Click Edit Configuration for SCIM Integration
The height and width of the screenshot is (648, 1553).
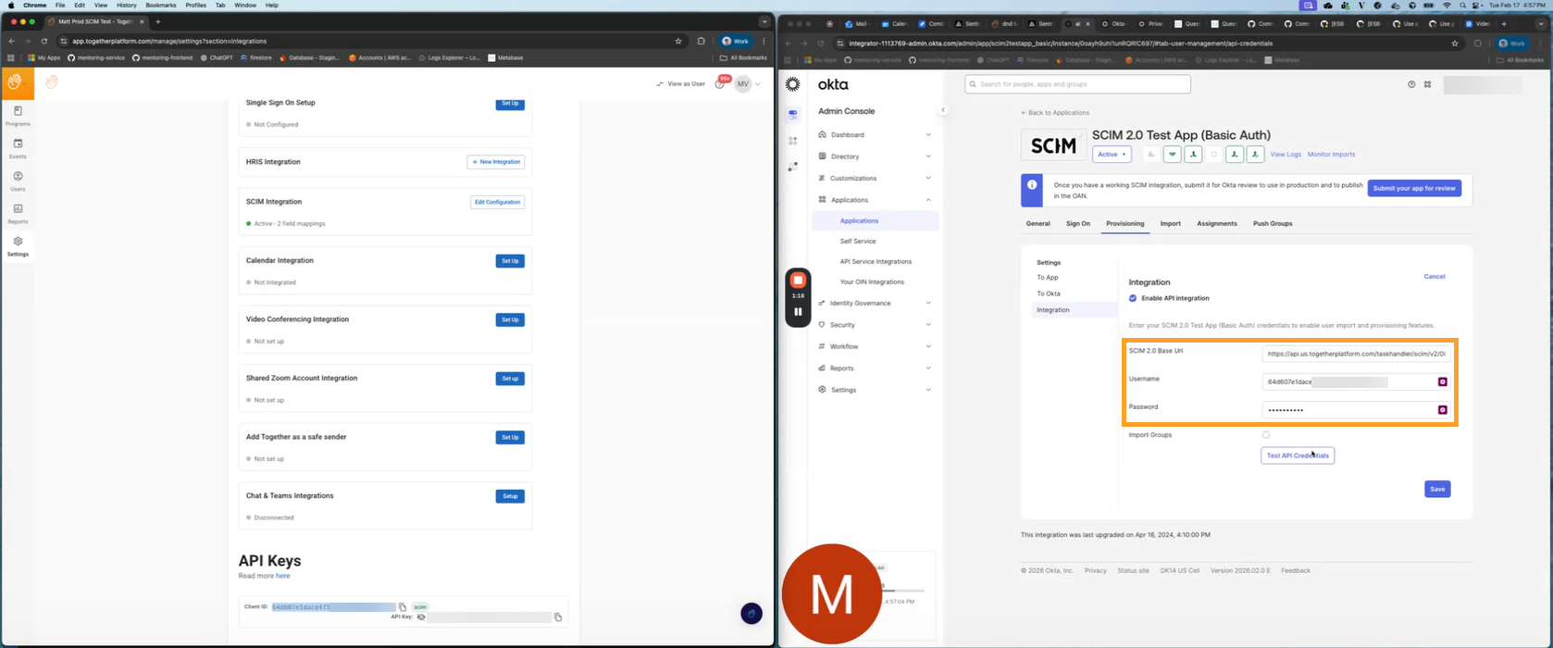click(497, 202)
